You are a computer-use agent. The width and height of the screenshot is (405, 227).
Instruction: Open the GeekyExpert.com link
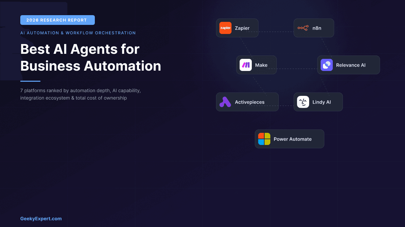tap(41, 219)
